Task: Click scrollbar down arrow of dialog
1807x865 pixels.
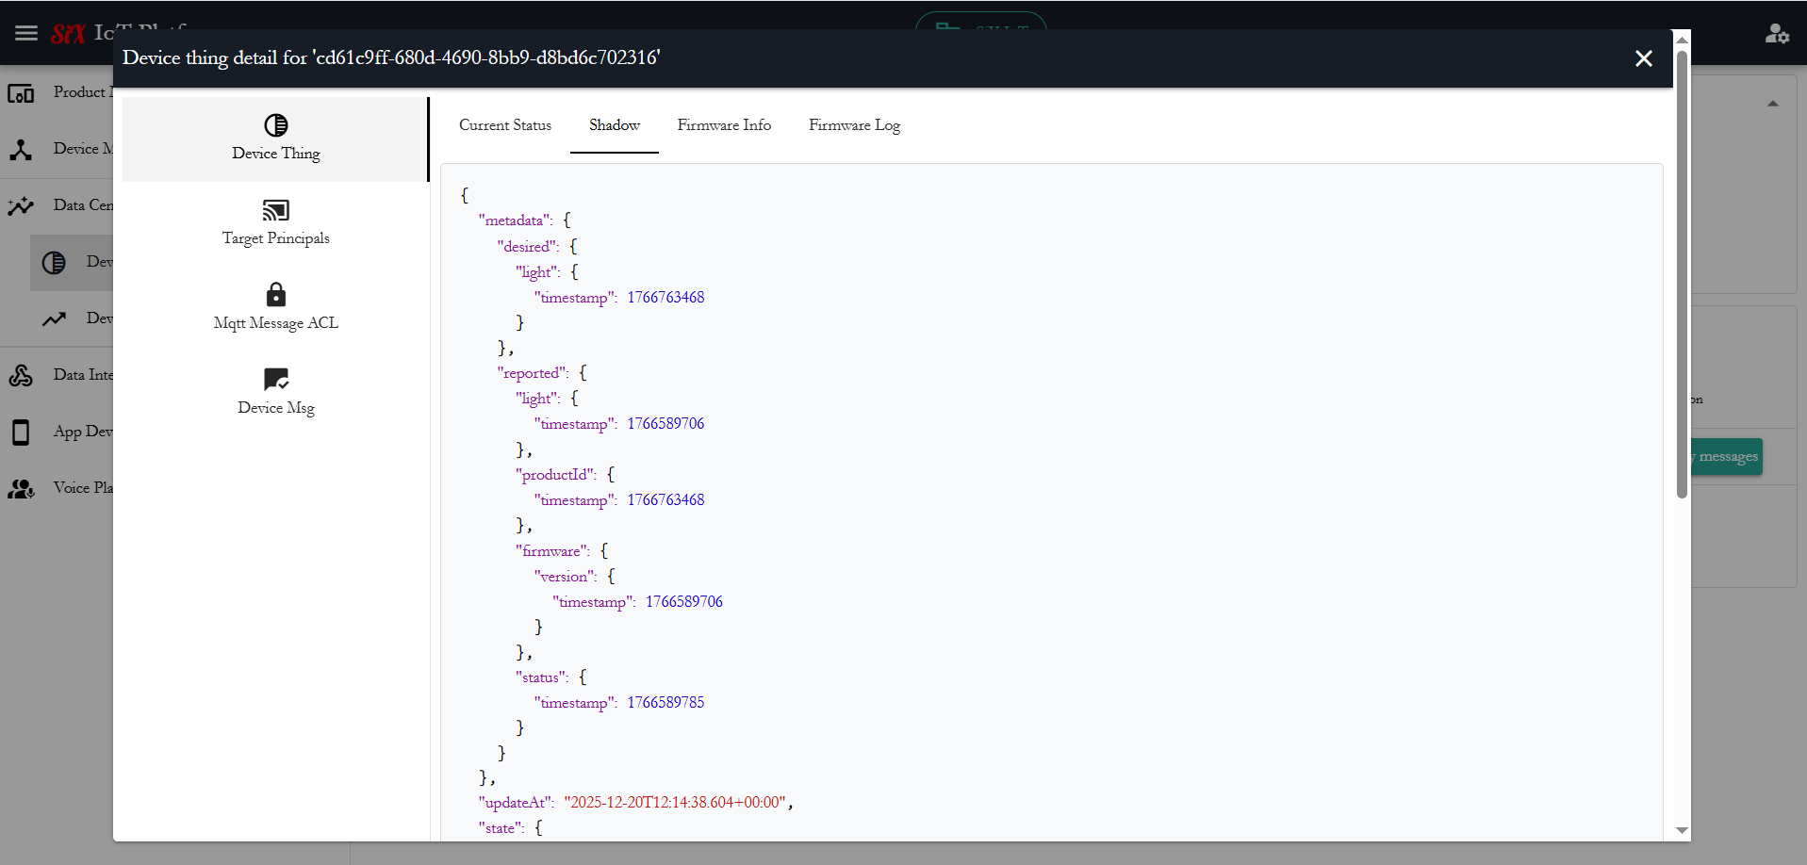Action: [1682, 830]
